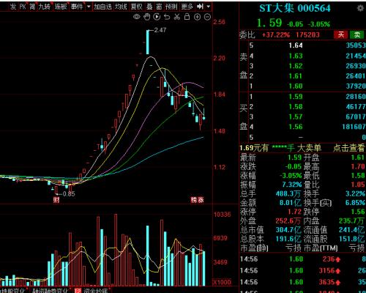Toggle the chart lock icon
Viewport: 366px width, 293px height.
point(187,17)
